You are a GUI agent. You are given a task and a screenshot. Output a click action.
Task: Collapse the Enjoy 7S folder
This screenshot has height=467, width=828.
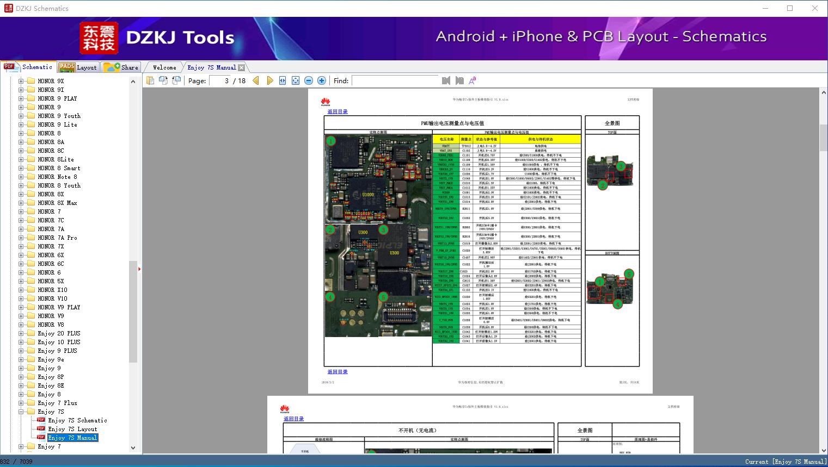click(21, 412)
